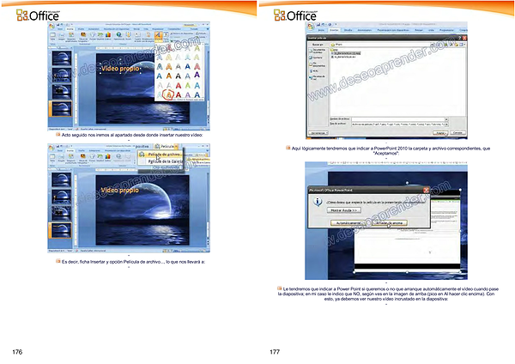The width and height of the screenshot is (515, 364).
Task: Close the Microsoft Office PowerPoint dialog
Action: click(x=424, y=189)
